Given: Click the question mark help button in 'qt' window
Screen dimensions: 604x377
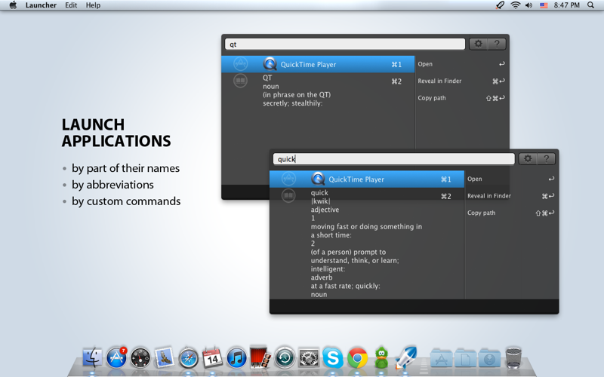Looking at the screenshot, I should point(497,44).
